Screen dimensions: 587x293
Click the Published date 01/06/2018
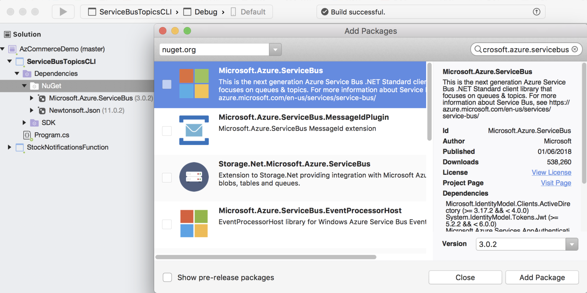point(554,152)
